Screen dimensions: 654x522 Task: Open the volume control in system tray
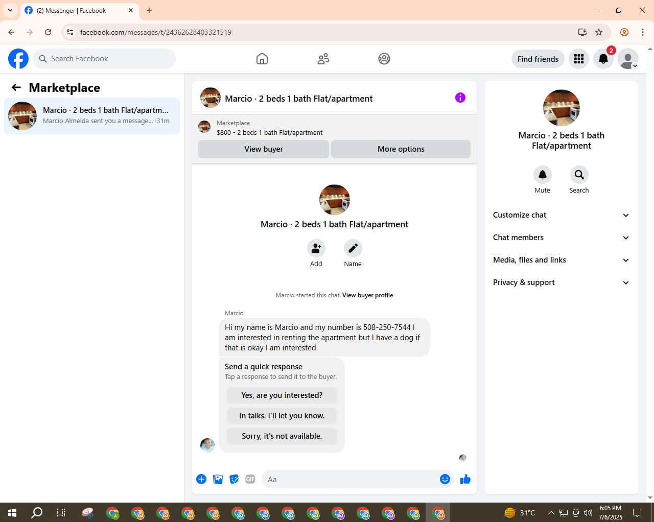(x=588, y=513)
